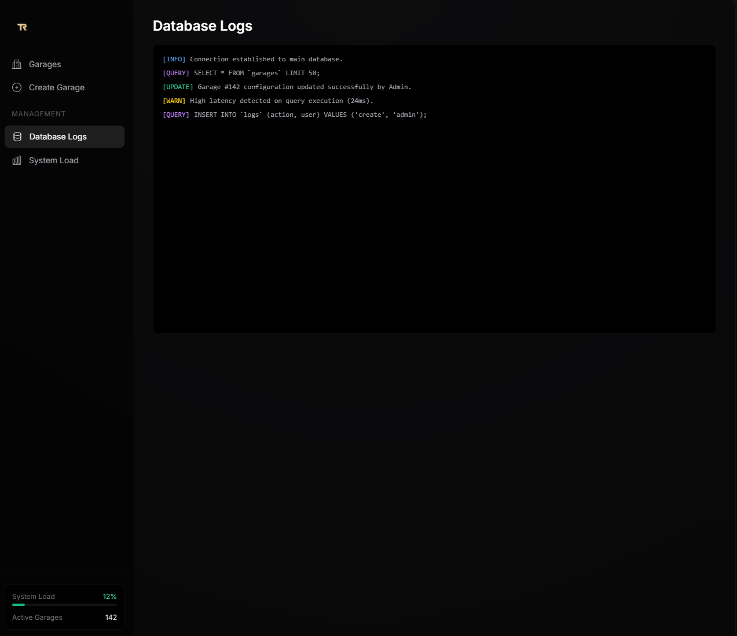Open the Garages page
Screen dimensions: 737x636
tap(64, 64)
